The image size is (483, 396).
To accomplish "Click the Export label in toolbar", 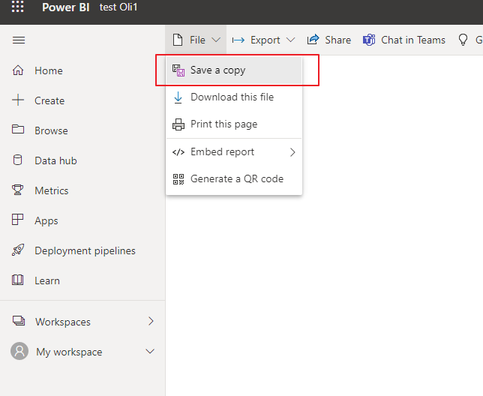I will 265,40.
